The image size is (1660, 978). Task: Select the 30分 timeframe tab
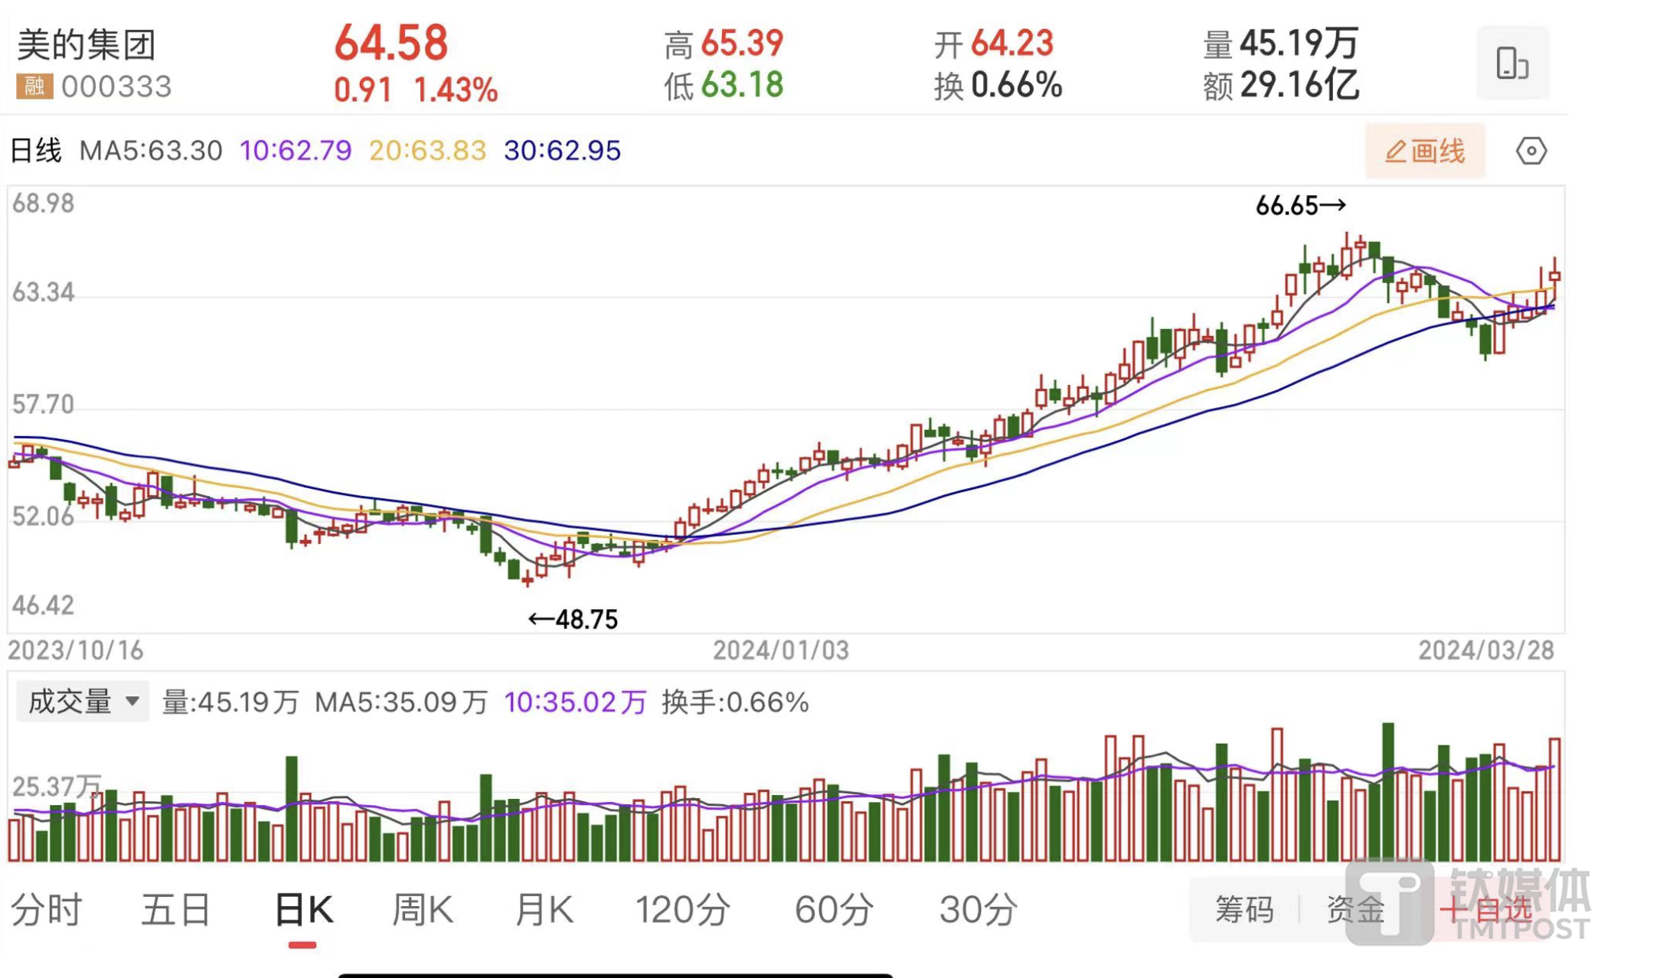click(978, 910)
